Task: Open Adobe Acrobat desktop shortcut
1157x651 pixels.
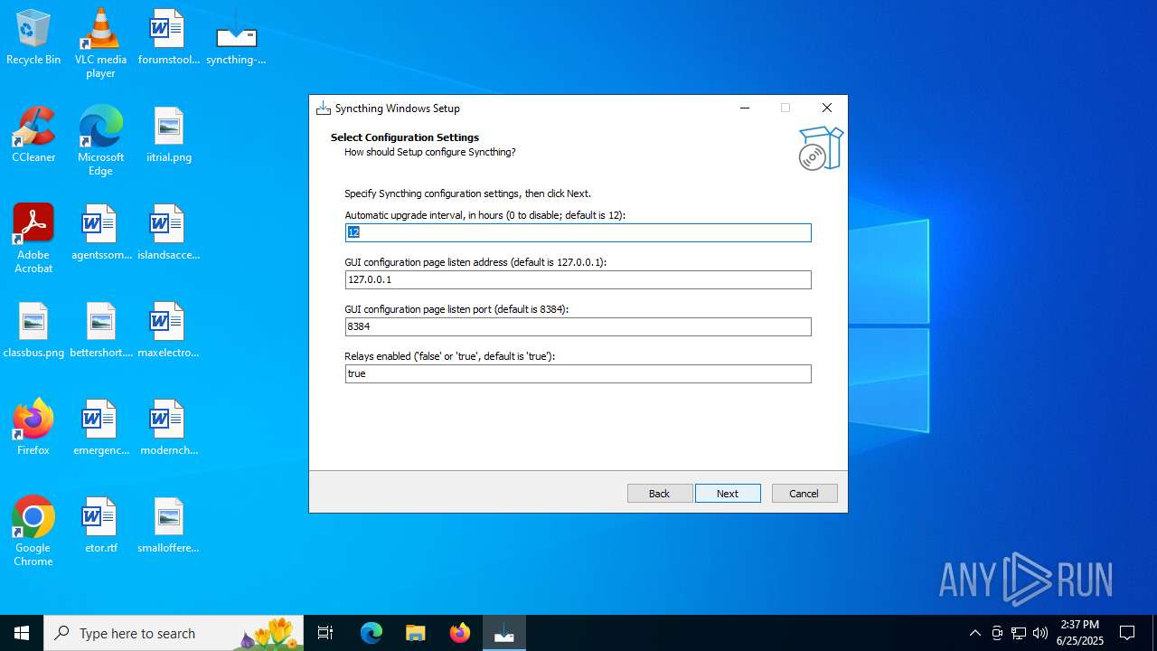Action: pos(33,238)
